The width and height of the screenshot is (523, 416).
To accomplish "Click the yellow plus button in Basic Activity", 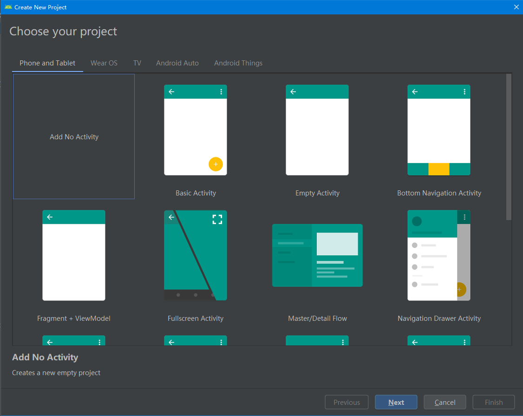I will (216, 164).
